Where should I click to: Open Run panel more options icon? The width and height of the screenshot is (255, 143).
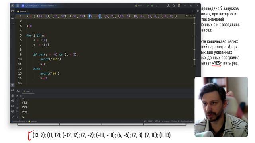pyautogui.click(x=25, y=96)
